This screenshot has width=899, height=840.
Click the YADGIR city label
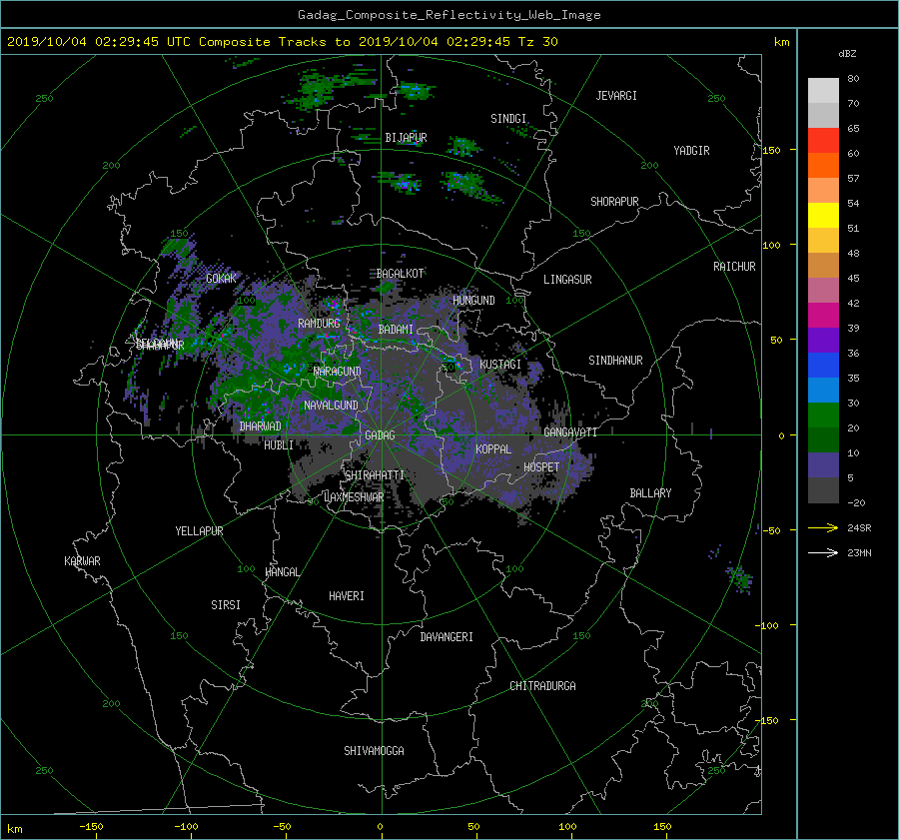click(x=691, y=151)
